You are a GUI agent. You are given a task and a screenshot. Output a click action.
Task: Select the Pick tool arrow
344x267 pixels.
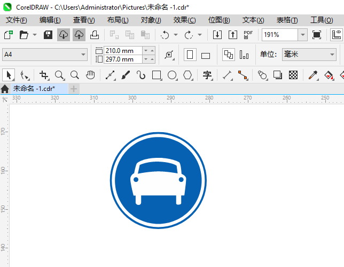click(x=9, y=75)
